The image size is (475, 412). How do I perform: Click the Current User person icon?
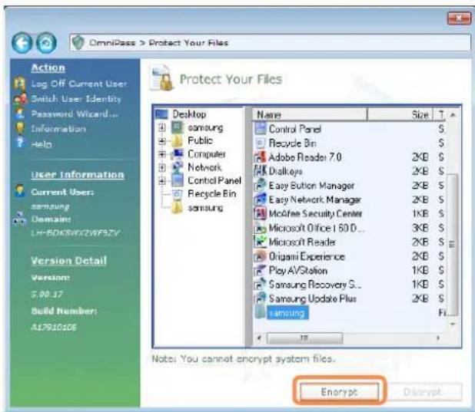(20, 191)
